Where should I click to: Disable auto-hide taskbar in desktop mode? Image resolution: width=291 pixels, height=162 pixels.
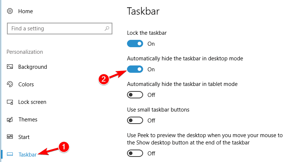pos(135,69)
